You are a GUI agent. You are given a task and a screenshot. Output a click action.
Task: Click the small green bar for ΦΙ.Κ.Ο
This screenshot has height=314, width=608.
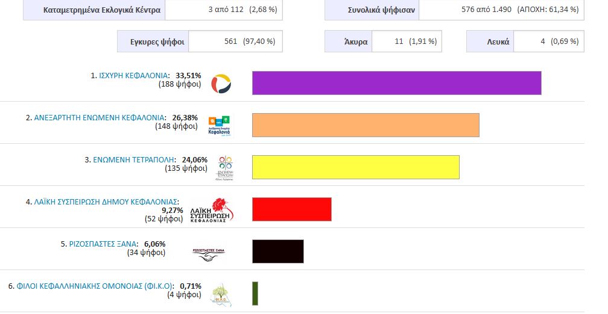click(255, 294)
